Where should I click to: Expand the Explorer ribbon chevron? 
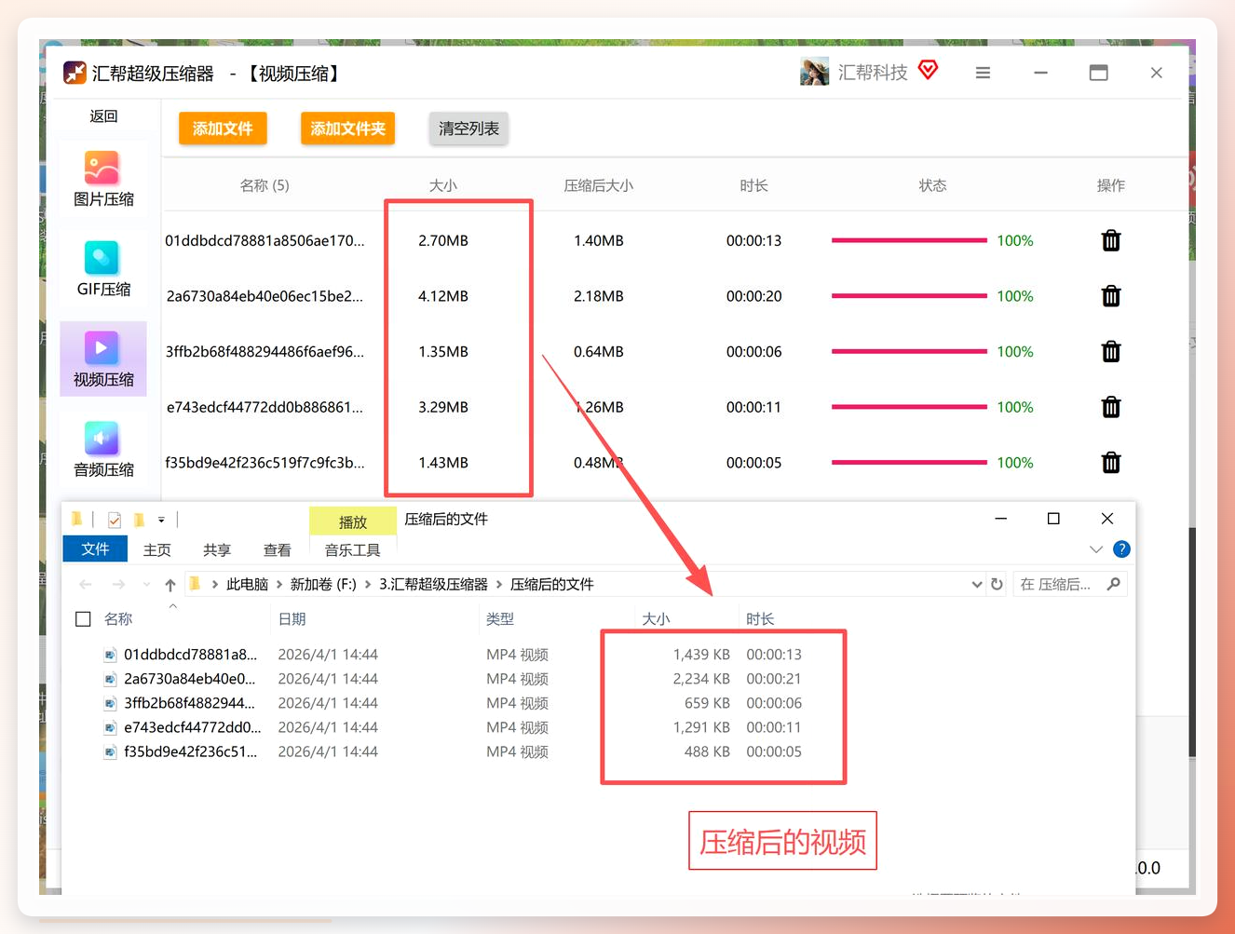point(1095,549)
